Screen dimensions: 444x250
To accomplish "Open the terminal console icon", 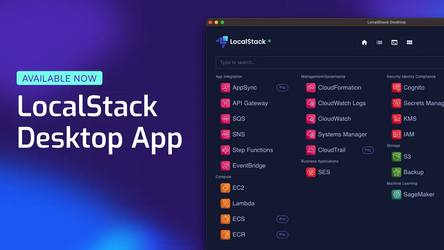I will tap(395, 42).
